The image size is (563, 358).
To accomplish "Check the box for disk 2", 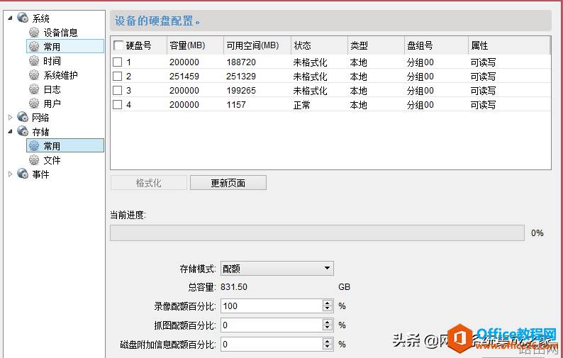I will point(118,76).
